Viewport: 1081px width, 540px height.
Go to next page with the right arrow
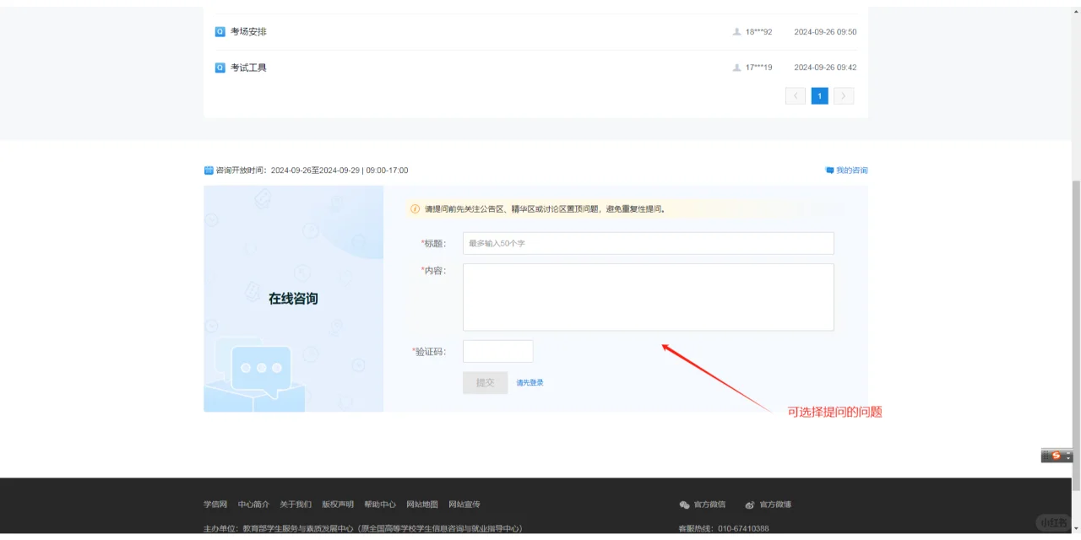tap(843, 95)
